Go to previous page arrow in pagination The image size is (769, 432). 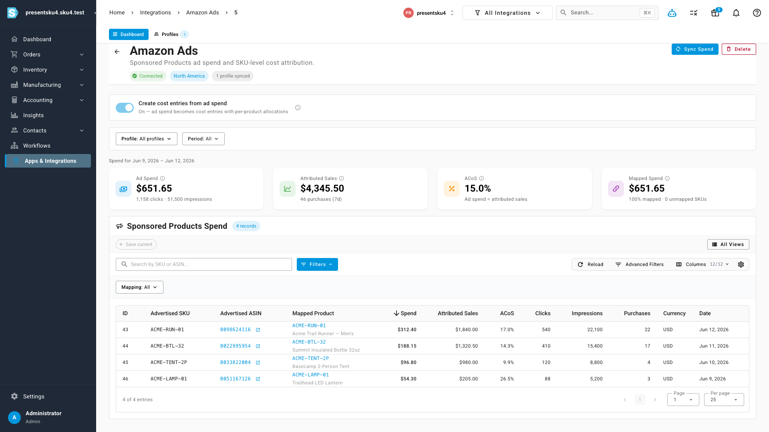[x=625, y=400]
